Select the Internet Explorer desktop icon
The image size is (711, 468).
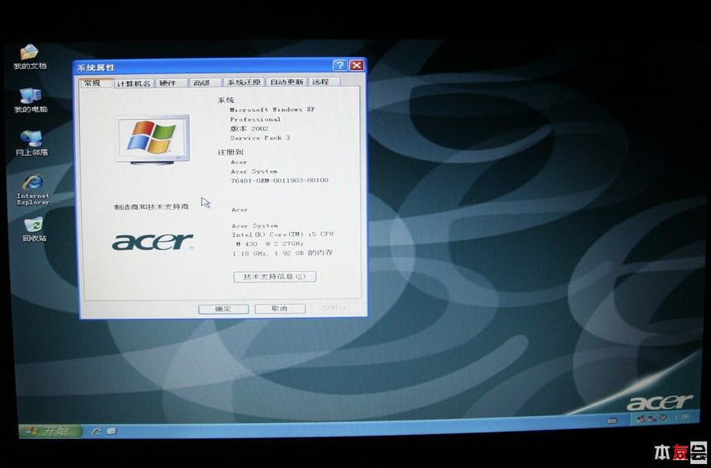tap(32, 190)
